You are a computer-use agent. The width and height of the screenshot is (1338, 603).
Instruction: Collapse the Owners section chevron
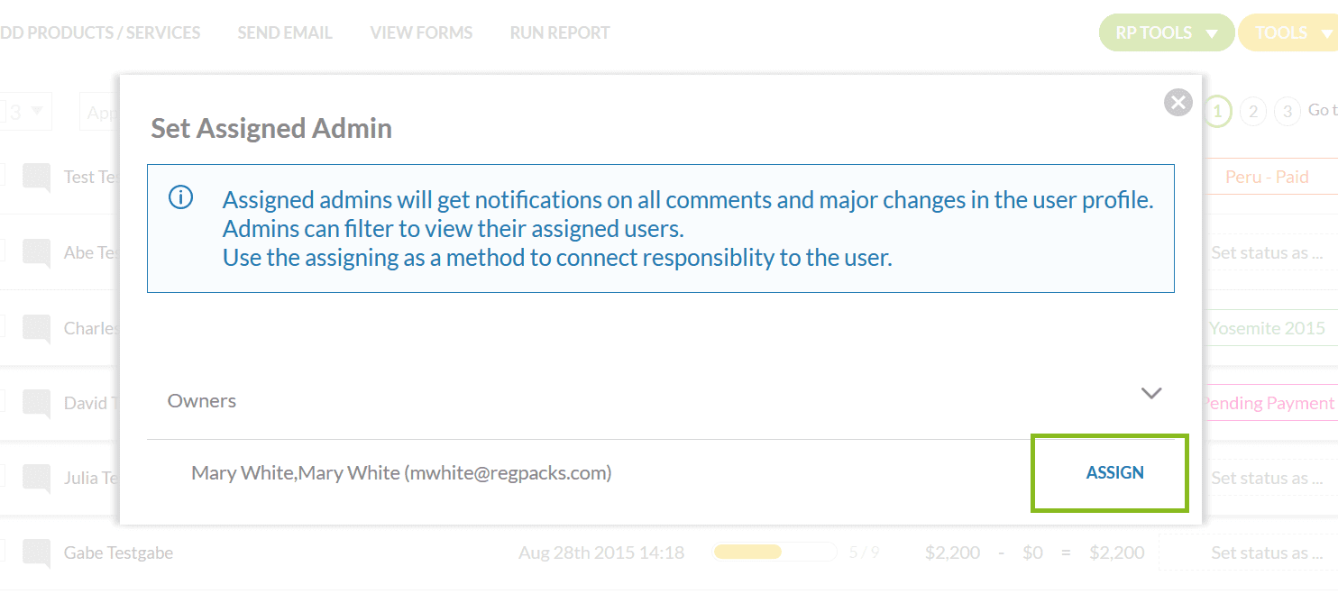point(1151,393)
